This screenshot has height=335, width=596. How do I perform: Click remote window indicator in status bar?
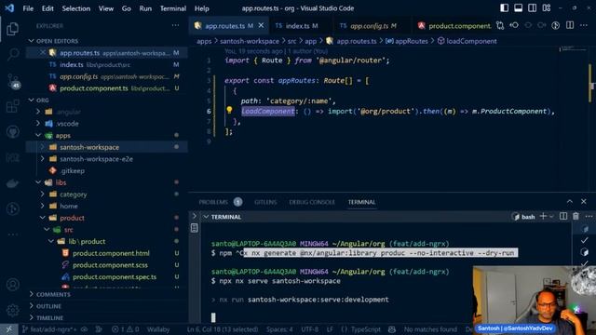click(8, 329)
